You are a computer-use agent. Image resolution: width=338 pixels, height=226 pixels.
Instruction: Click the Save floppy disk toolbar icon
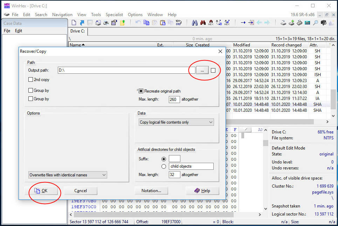(90, 23)
